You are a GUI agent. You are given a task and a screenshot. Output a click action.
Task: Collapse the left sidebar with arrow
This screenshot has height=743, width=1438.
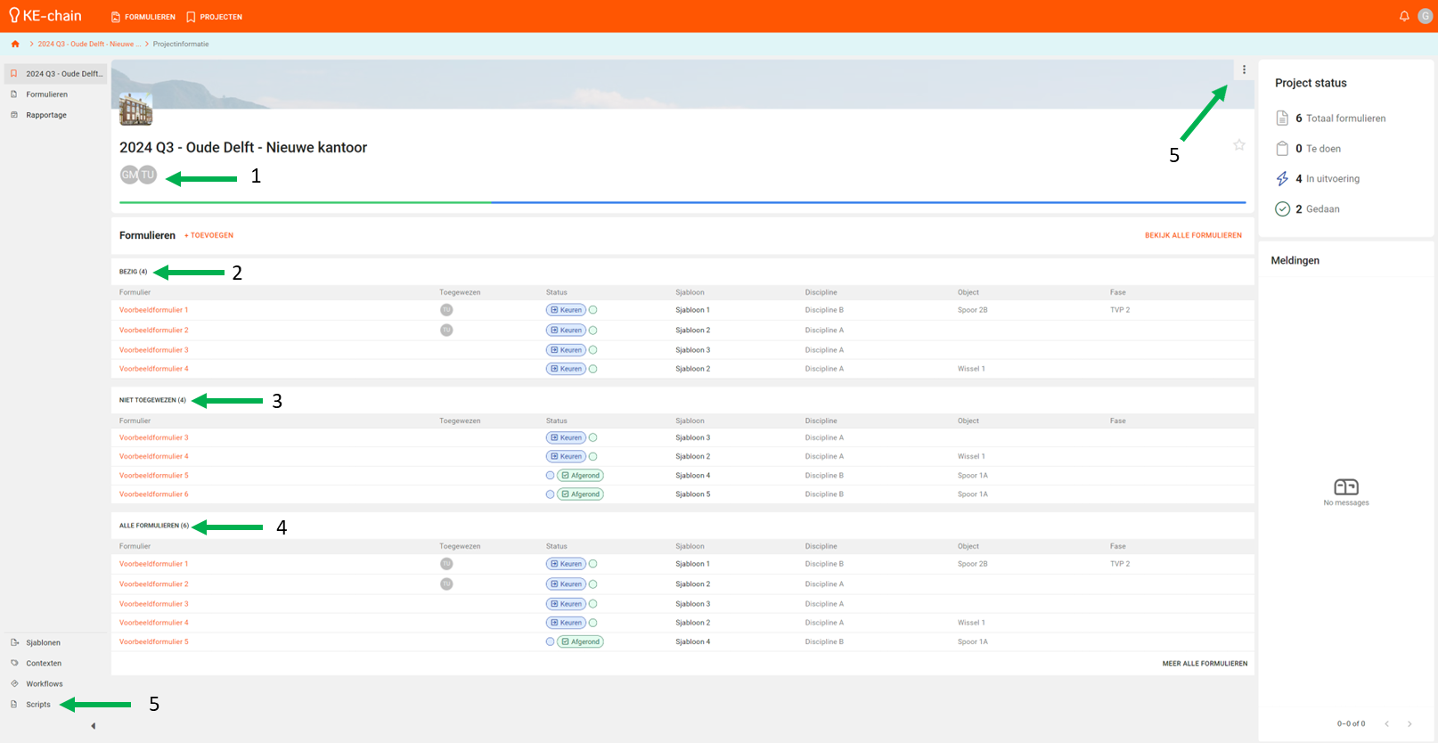point(94,726)
